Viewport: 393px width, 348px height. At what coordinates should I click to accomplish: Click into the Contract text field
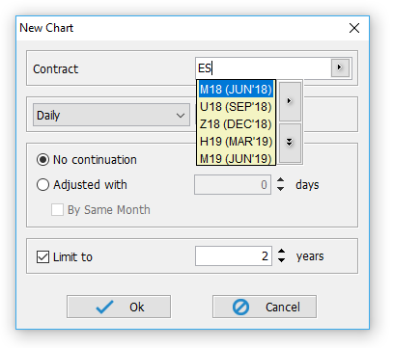[x=264, y=68]
